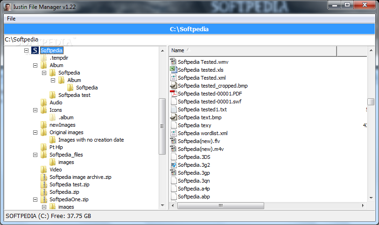This screenshot has height=225, width=379.
Task: Click the newImages folder icon
Action: pyautogui.click(x=44, y=125)
